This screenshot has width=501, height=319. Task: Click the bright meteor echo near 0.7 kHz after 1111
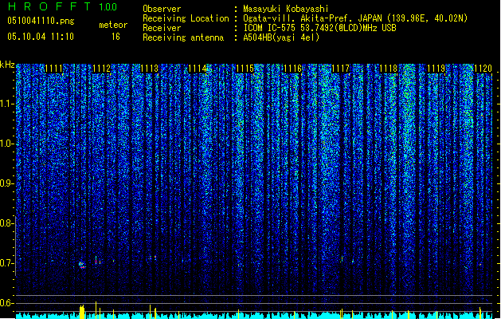[x=82, y=265]
